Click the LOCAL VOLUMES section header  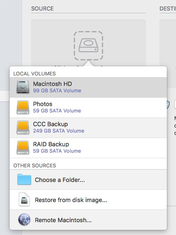coord(34,74)
